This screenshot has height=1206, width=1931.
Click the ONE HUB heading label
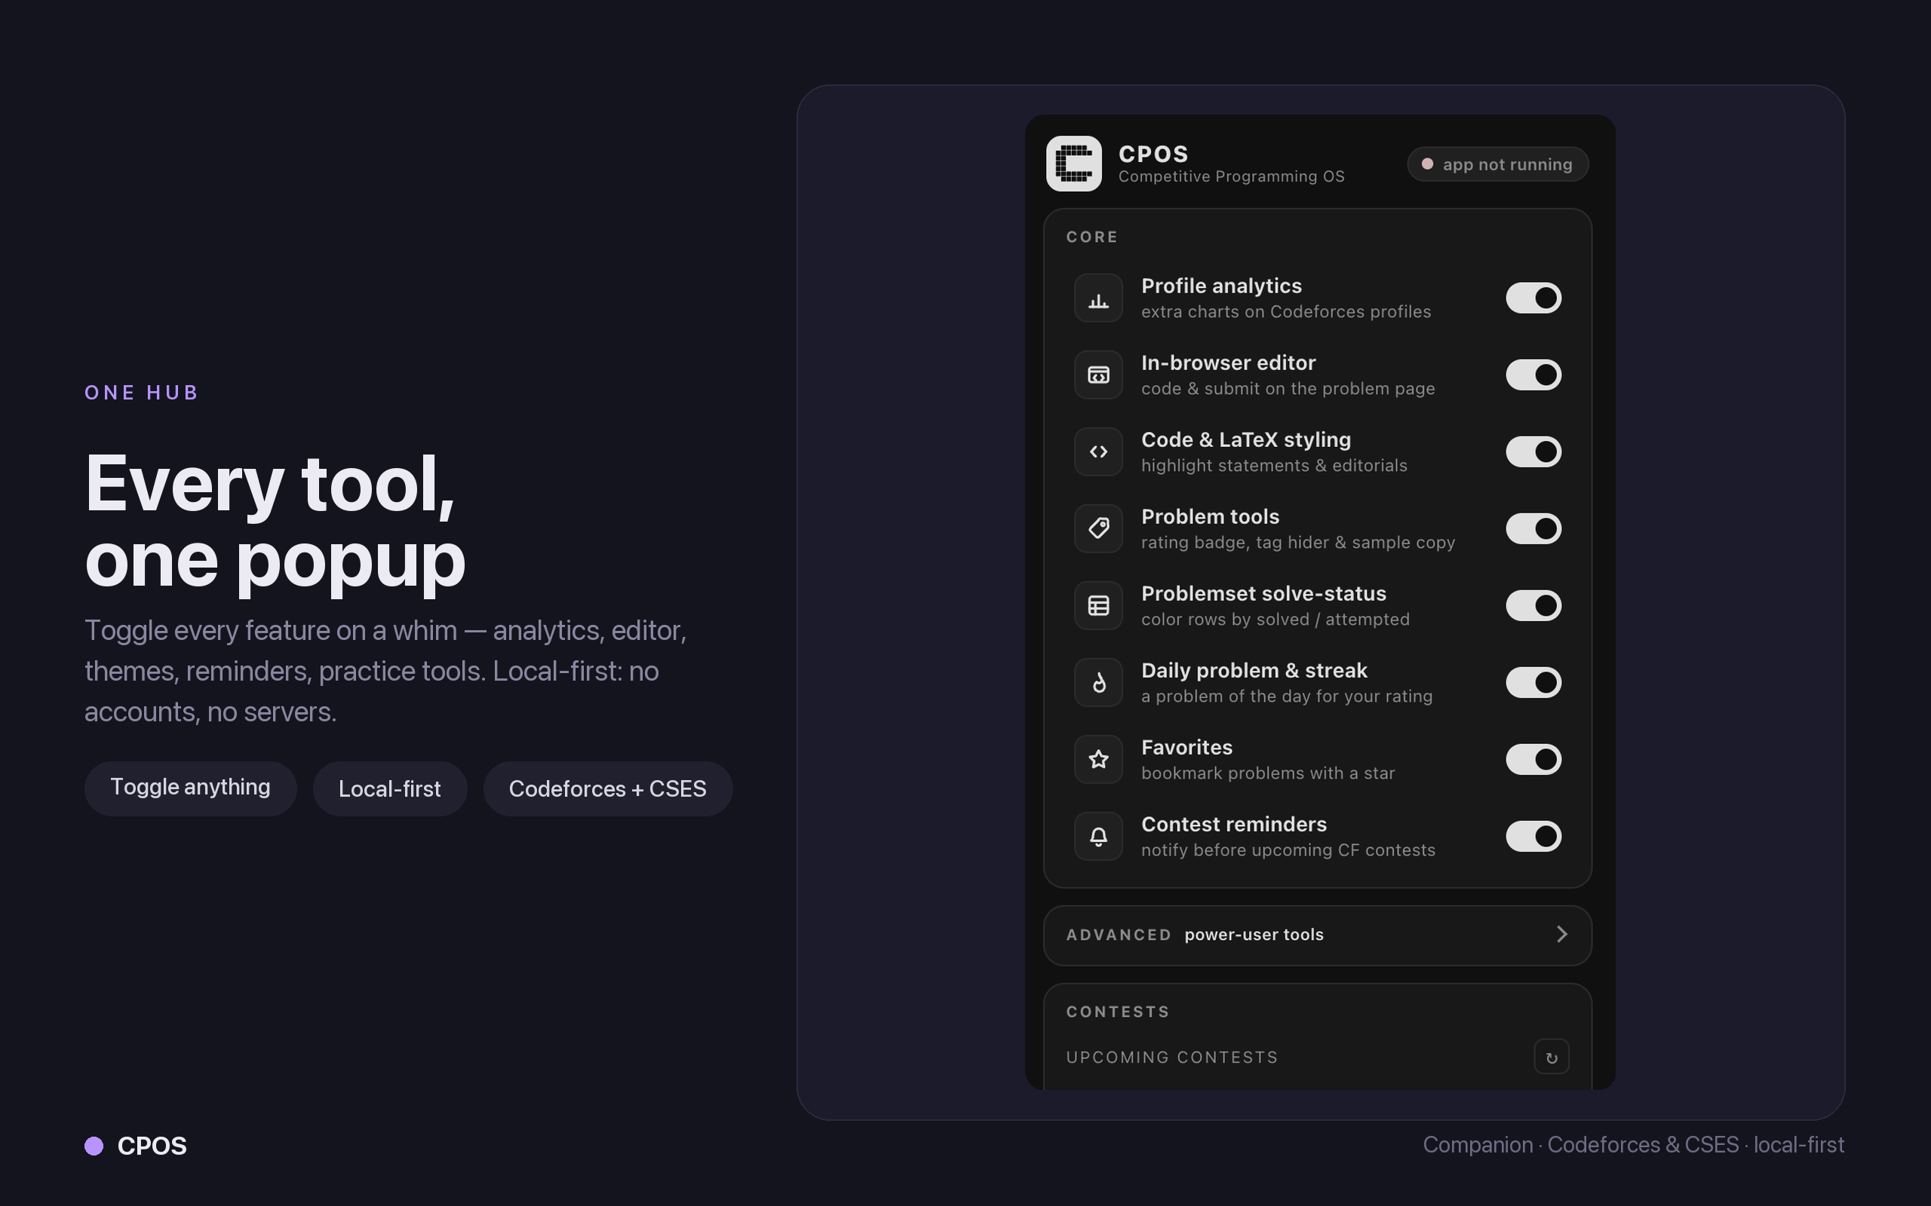click(142, 393)
